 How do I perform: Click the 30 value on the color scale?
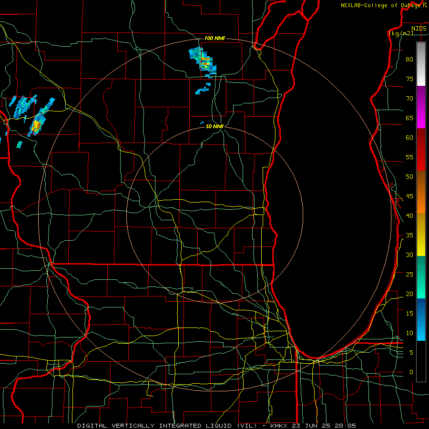[x=409, y=255]
